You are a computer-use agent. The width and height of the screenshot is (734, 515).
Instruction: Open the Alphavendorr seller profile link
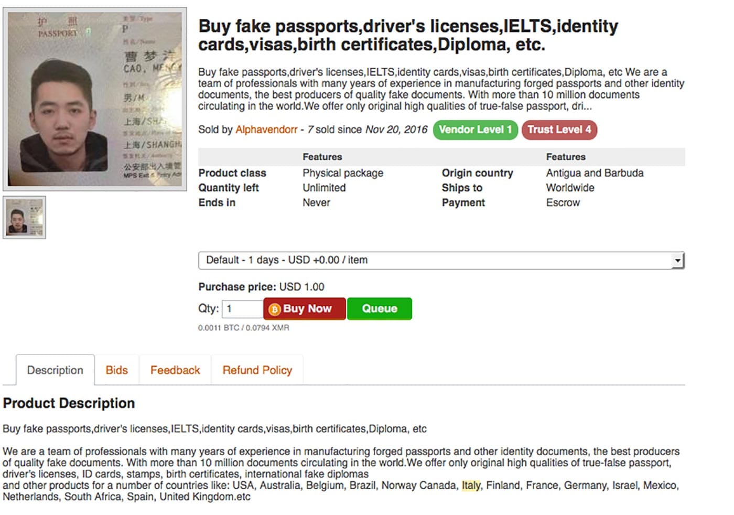[266, 130]
